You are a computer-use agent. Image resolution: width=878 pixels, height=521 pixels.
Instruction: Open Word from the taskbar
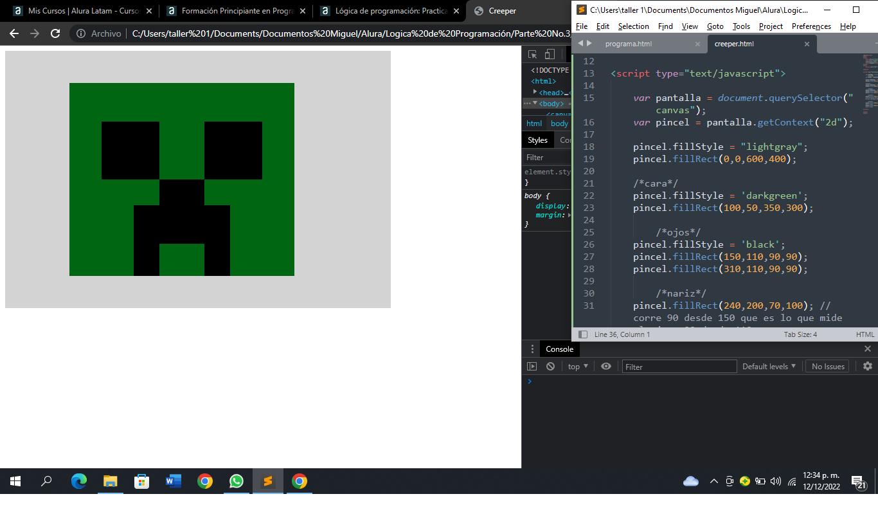click(173, 481)
